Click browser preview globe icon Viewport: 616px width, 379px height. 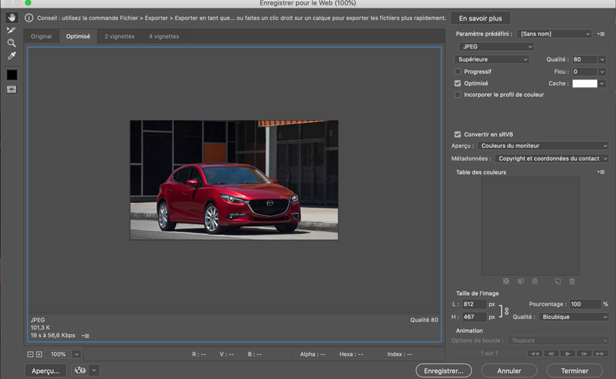point(80,370)
